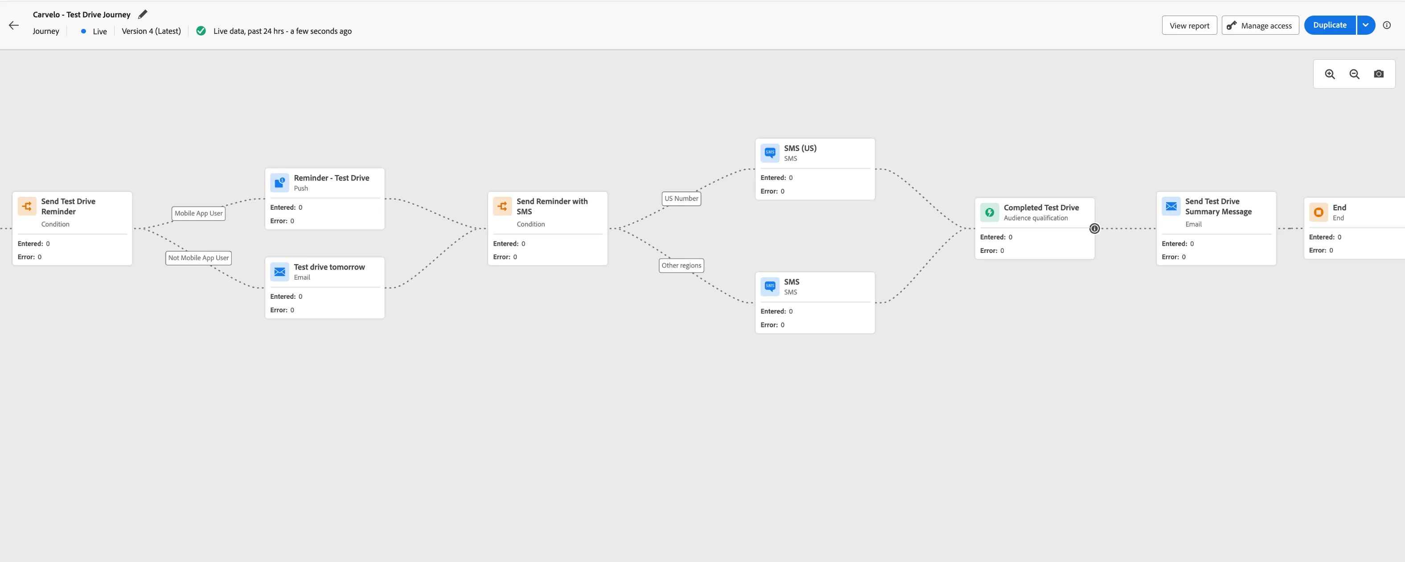Image resolution: width=1405 pixels, height=562 pixels.
Task: Select Reminder - Test Drive push icon
Action: [x=280, y=183]
